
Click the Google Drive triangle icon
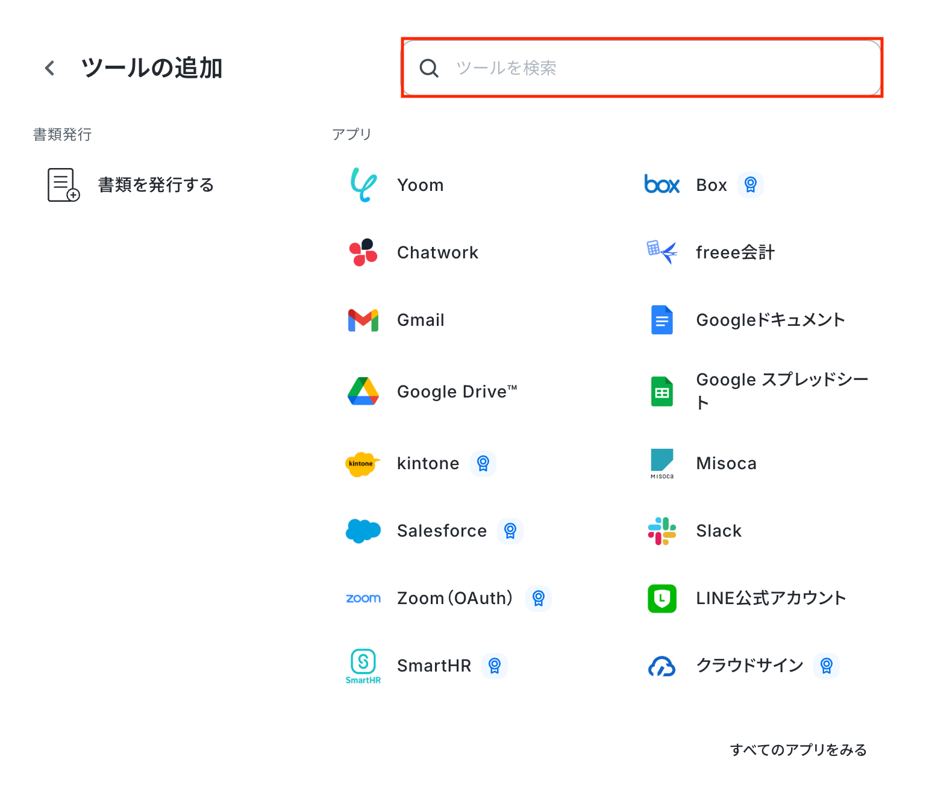363,391
